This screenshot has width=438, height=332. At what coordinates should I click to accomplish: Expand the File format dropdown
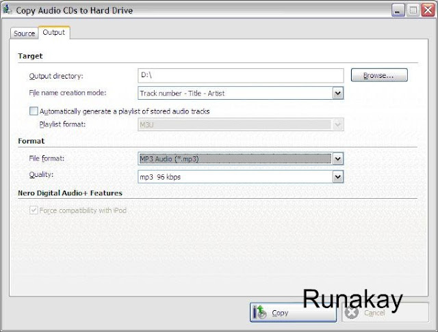click(x=240, y=159)
